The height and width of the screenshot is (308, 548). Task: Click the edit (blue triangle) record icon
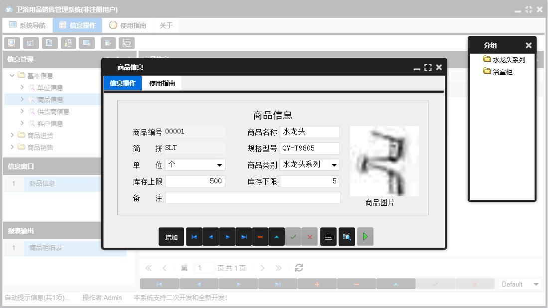(x=276, y=237)
